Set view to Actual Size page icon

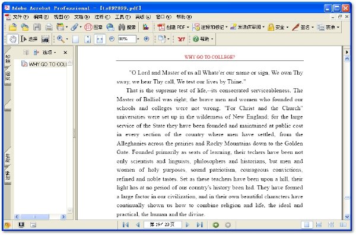coord(75,39)
